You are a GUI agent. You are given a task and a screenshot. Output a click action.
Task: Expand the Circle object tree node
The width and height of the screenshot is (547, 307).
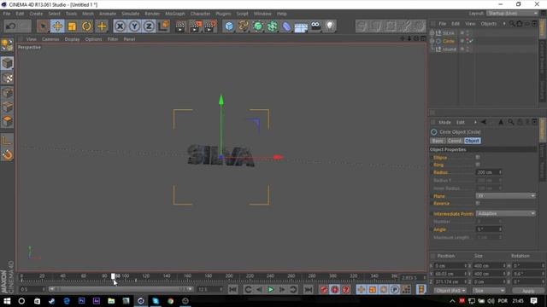click(x=432, y=41)
